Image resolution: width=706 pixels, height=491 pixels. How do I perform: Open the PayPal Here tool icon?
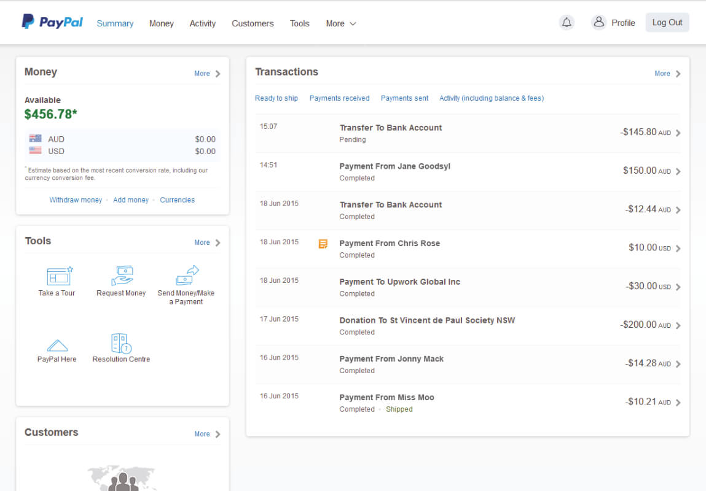[x=57, y=346]
